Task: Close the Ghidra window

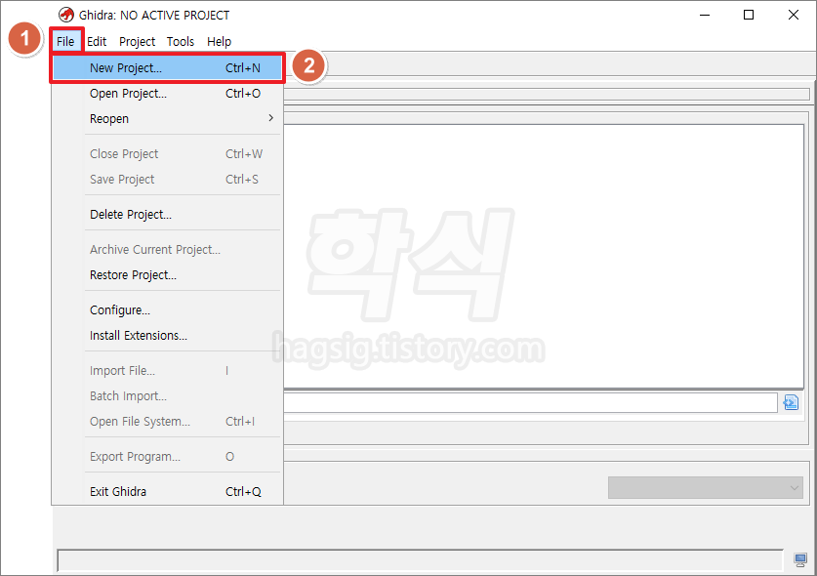Action: point(793,15)
